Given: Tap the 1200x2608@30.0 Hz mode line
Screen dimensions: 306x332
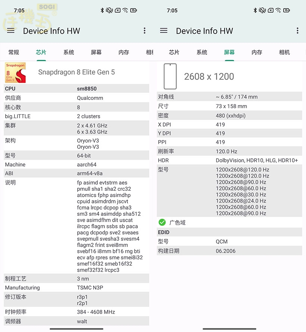Looking at the screenshot, I should pos(241,195).
